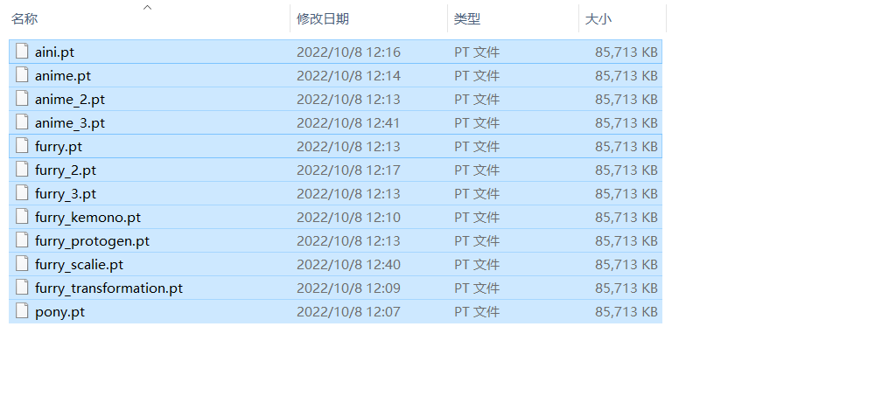Sort files by the 修改日期 column header
The width and height of the screenshot is (882, 396).
(323, 19)
